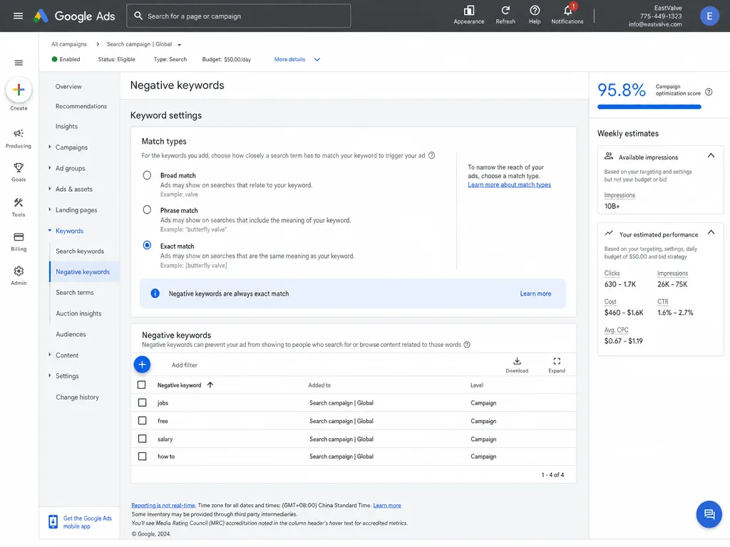Expand the negative keywords table view
The image size is (730, 547).
pos(557,365)
